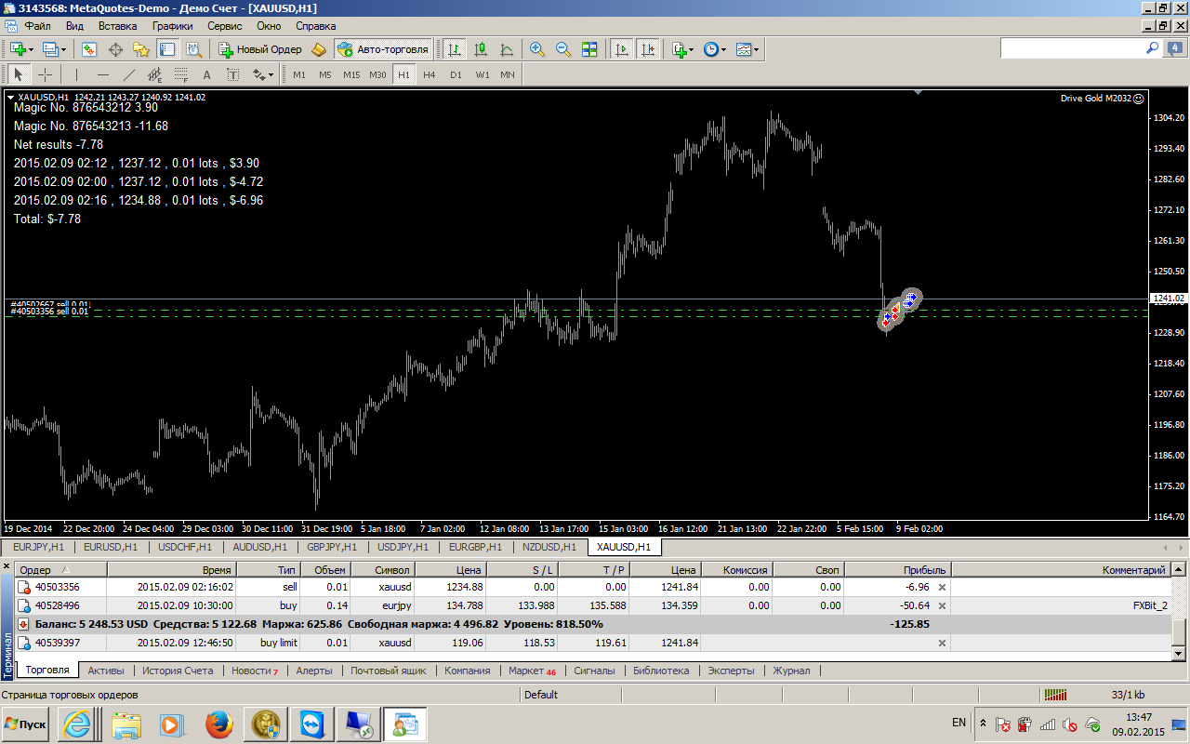Open the periodicity clock dropdown arrow
This screenshot has width=1190, height=744.
coord(724,49)
